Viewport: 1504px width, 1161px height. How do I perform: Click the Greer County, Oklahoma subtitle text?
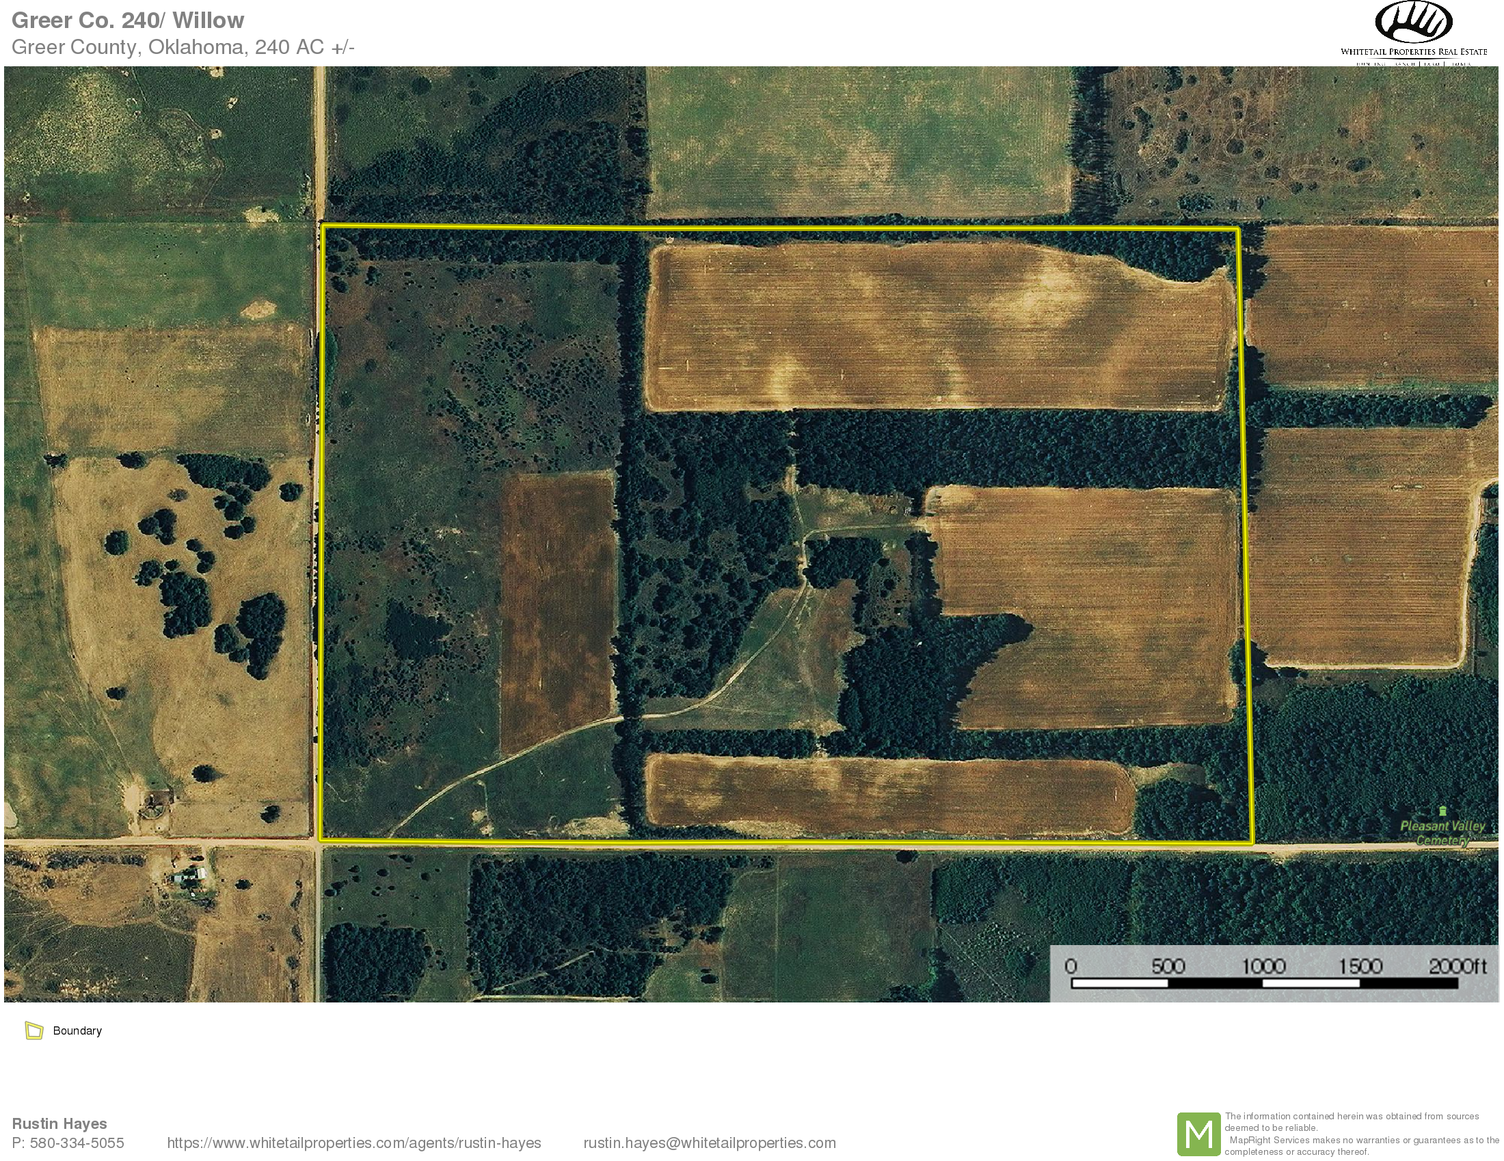click(x=183, y=46)
